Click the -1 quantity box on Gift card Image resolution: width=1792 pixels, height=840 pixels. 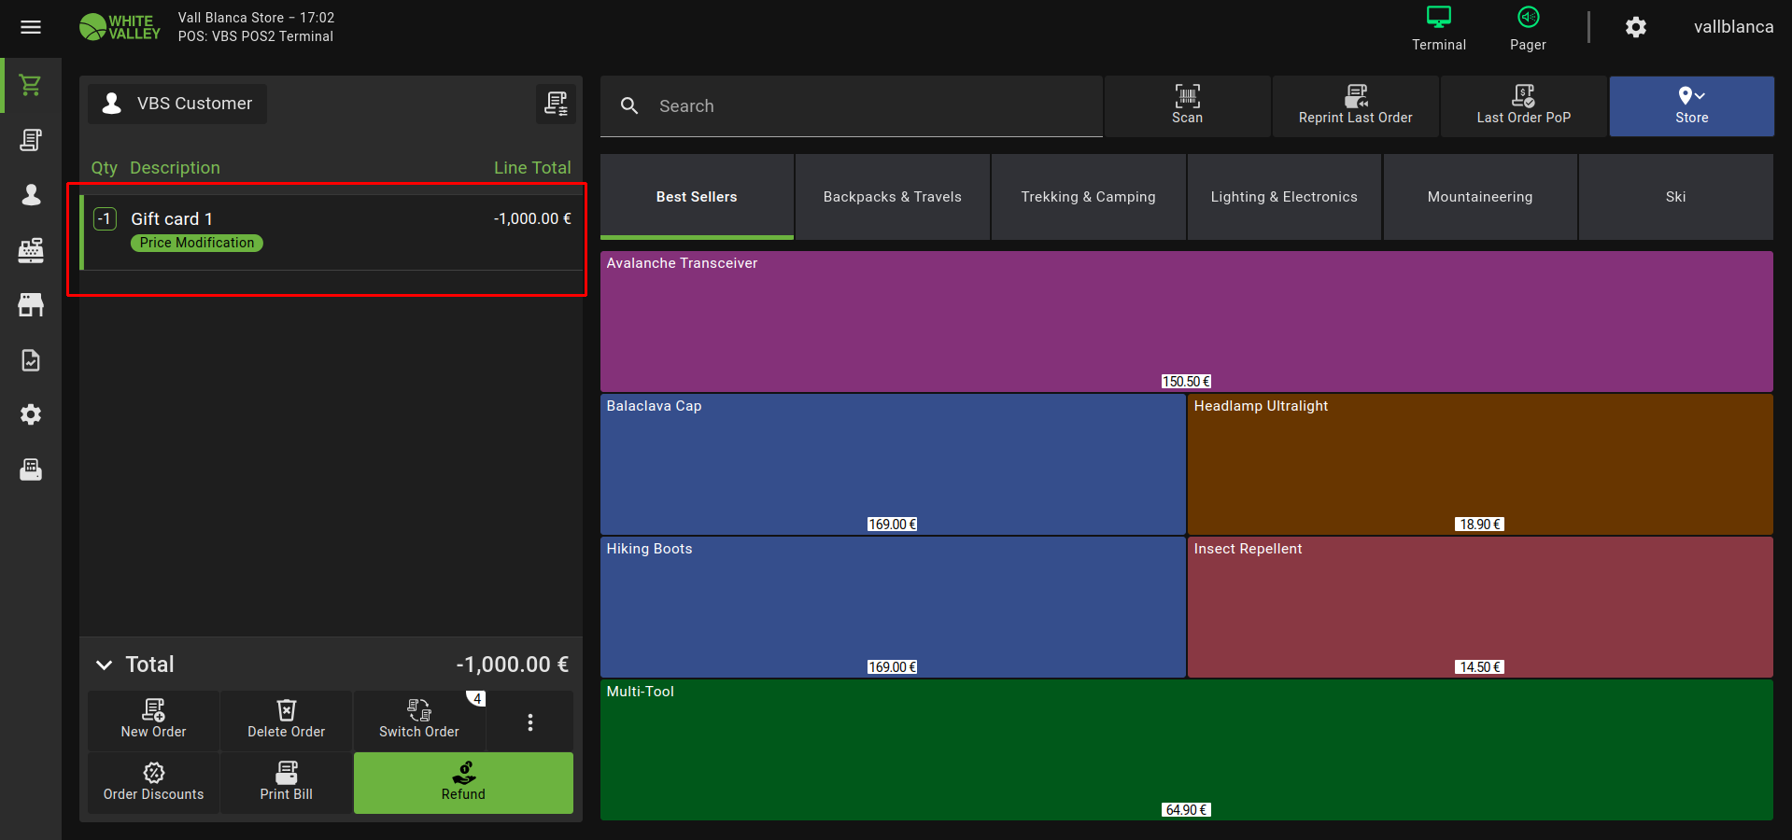click(x=106, y=219)
